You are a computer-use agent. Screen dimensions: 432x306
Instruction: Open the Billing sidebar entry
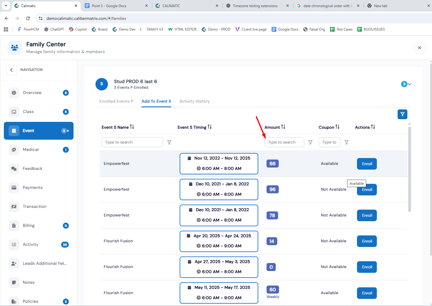pyautogui.click(x=39, y=226)
